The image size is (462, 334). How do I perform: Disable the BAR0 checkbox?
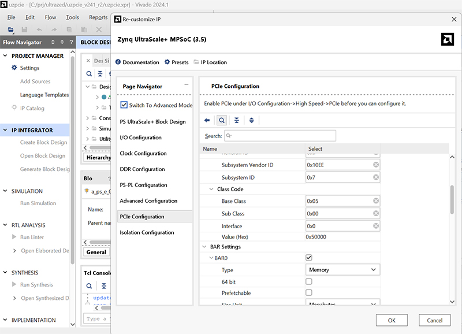[309, 258]
